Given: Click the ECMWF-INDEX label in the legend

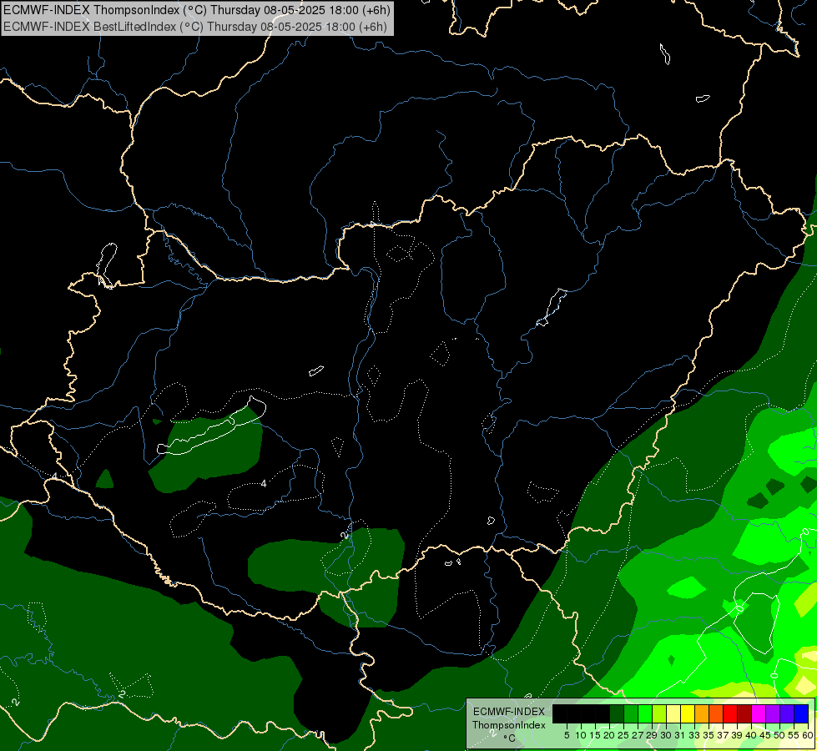Looking at the screenshot, I should 509,712.
